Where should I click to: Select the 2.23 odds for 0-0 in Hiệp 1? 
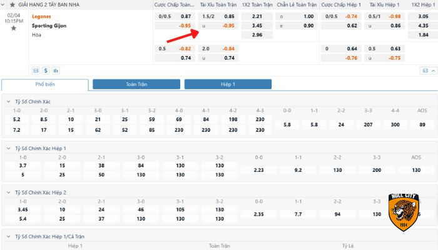point(260,169)
